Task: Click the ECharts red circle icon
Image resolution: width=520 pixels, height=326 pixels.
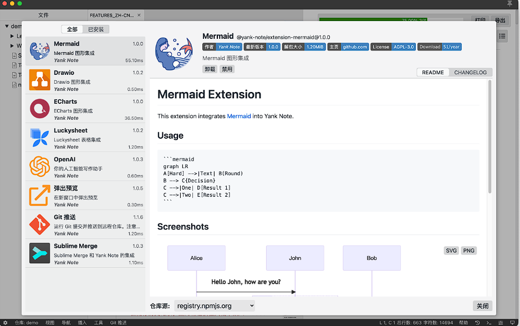Action: pyautogui.click(x=40, y=109)
